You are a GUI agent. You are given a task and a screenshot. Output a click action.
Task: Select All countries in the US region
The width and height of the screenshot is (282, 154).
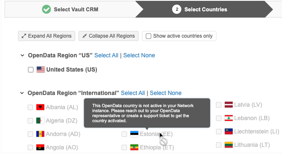106,55
